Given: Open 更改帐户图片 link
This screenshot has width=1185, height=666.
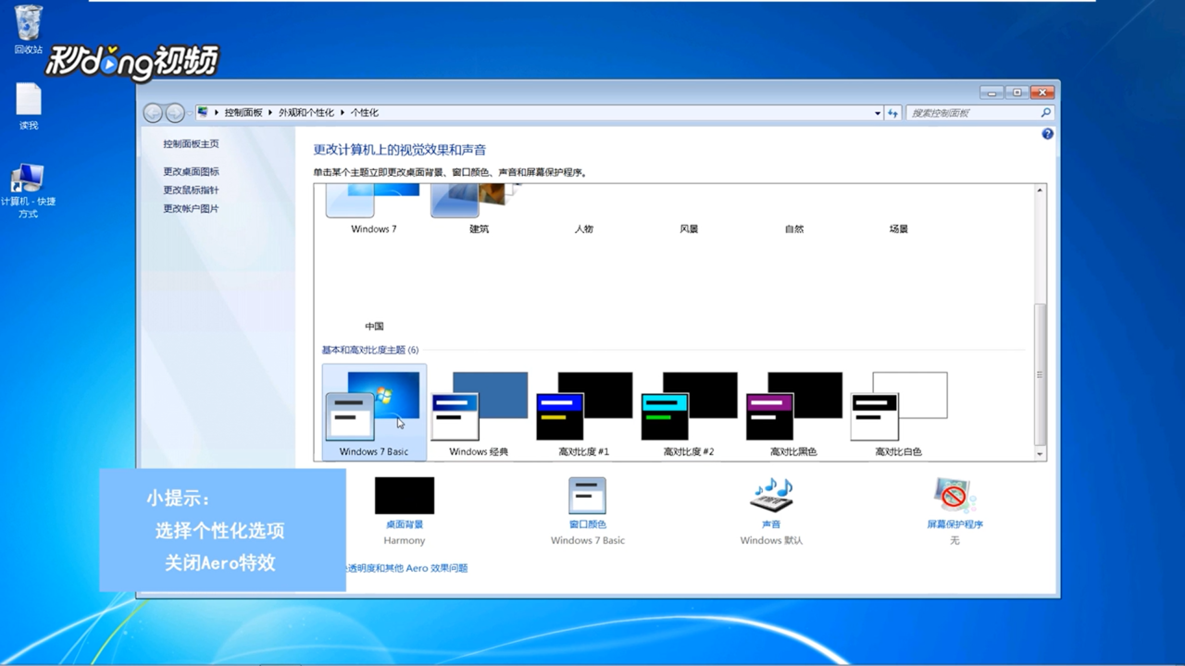Looking at the screenshot, I should click(191, 209).
